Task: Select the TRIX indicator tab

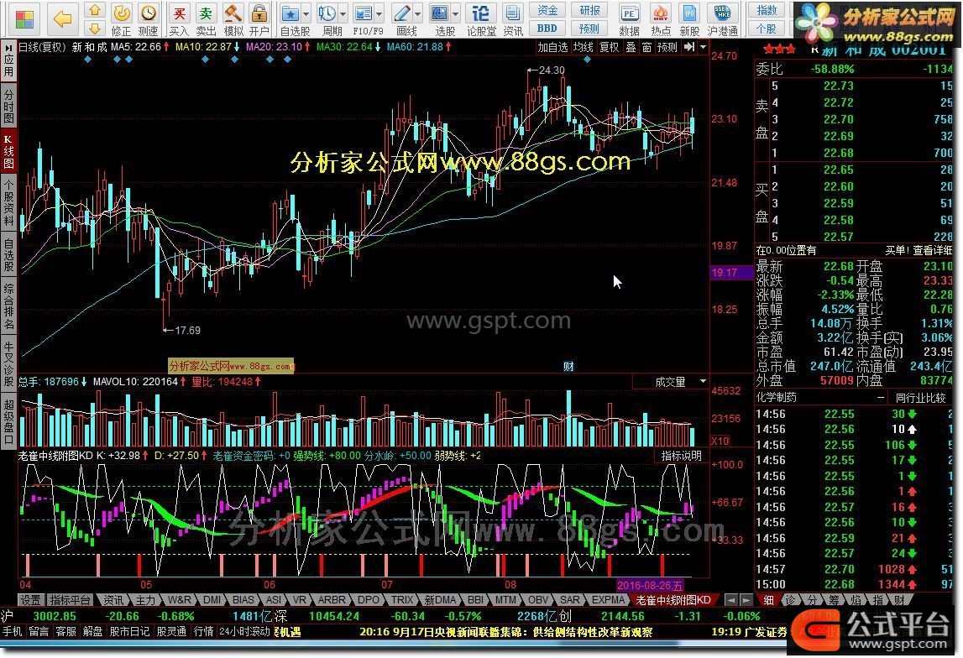Action: 402,600
